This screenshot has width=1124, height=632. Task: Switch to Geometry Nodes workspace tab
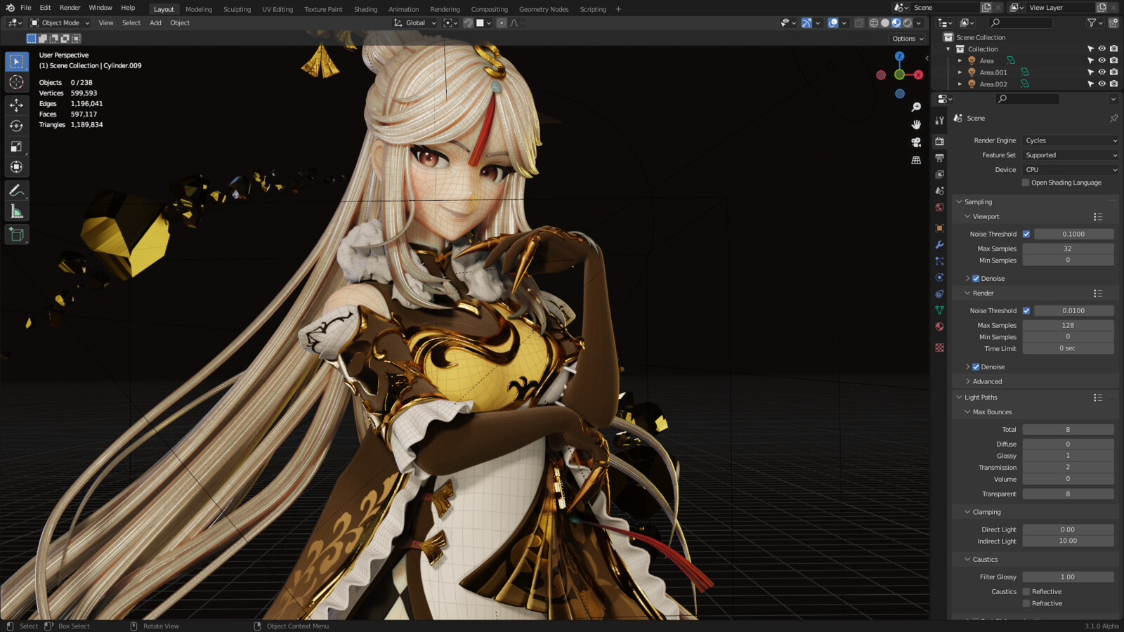click(544, 9)
